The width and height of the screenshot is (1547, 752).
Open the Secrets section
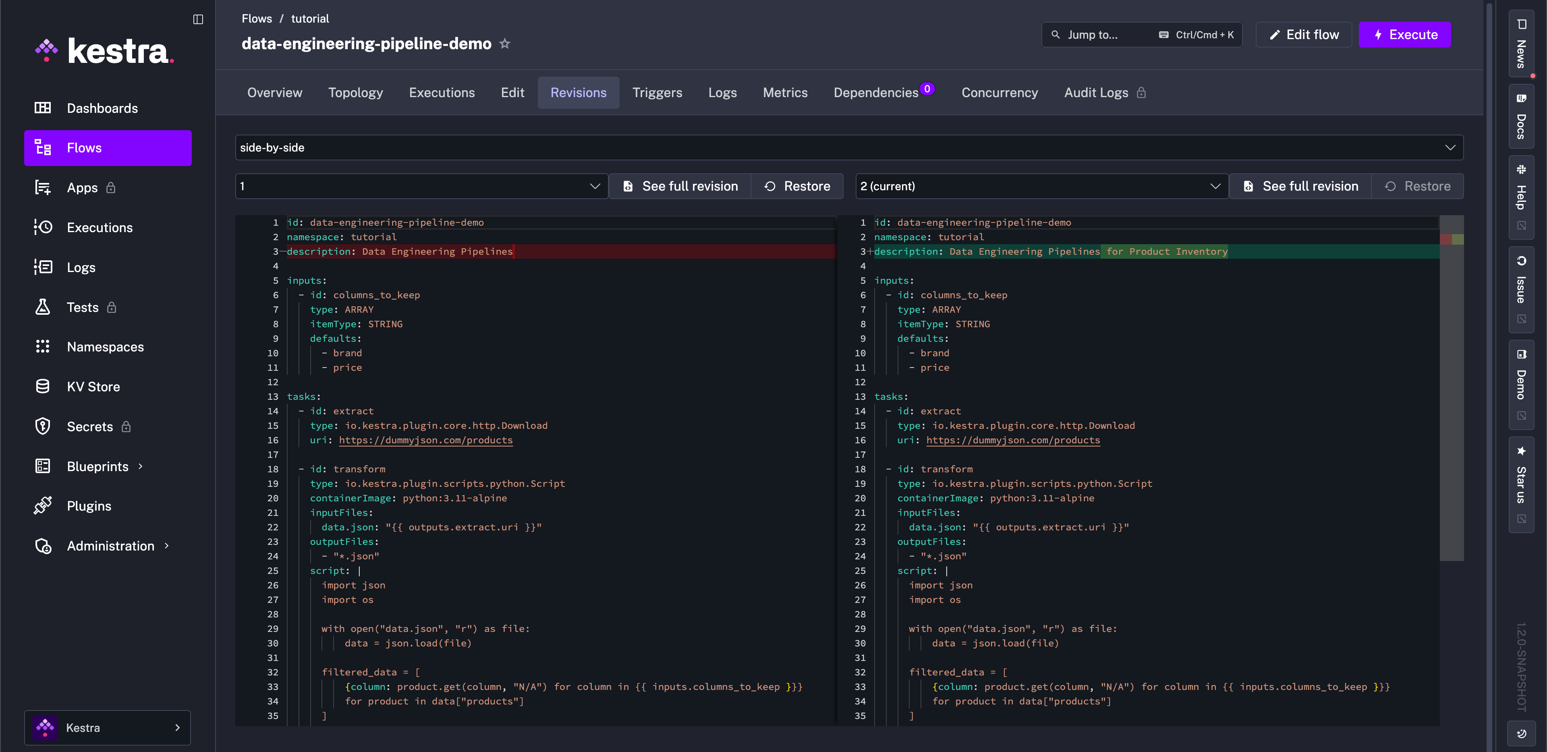pyautogui.click(x=90, y=426)
